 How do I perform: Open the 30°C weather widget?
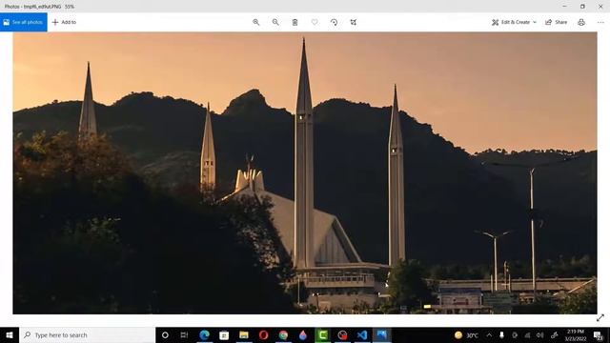[x=466, y=334]
